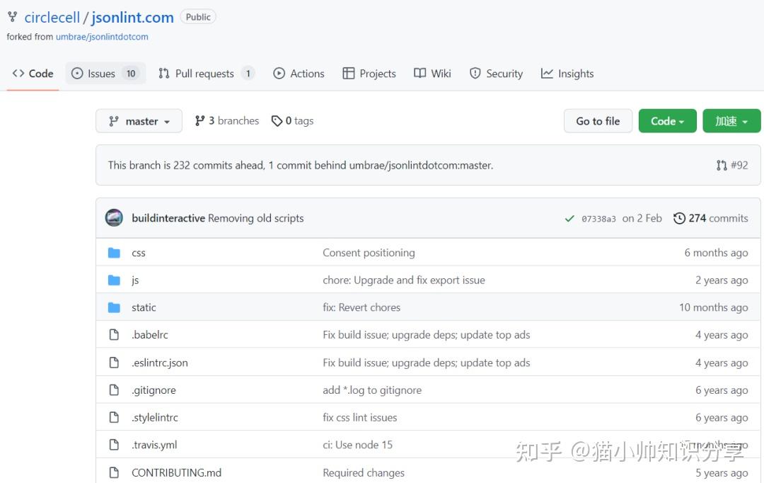Click the Issues count badge 10
The height and width of the screenshot is (483, 764).
pos(131,74)
